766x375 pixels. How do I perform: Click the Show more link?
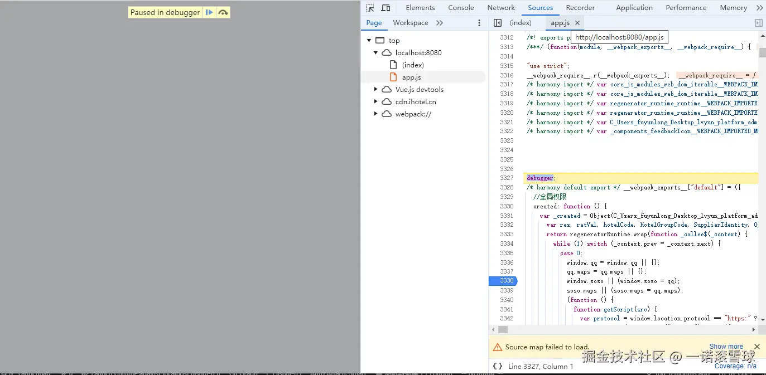(726, 347)
